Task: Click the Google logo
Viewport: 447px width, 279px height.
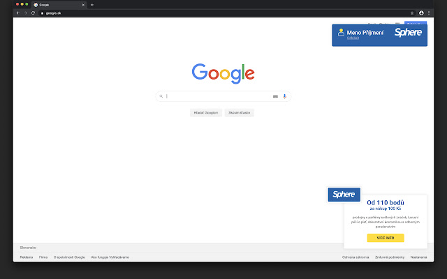Action: [223, 73]
